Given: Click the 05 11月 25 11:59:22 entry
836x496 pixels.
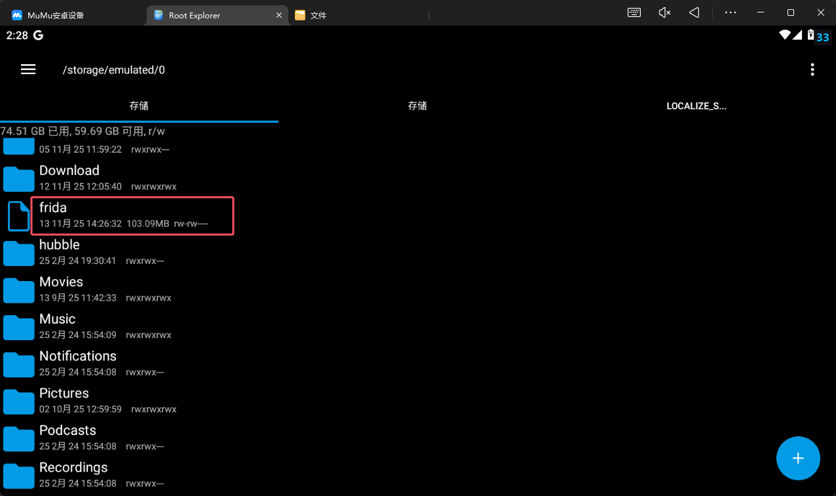Looking at the screenshot, I should [81, 149].
